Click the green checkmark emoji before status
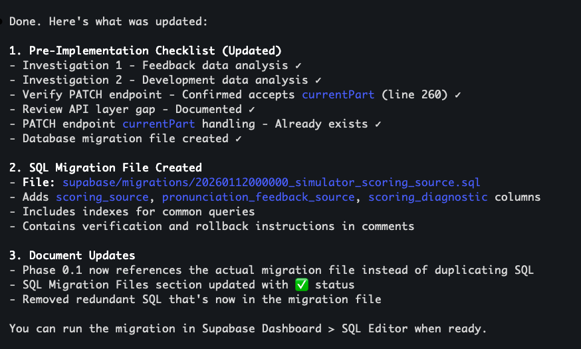581x349 pixels. click(x=302, y=285)
